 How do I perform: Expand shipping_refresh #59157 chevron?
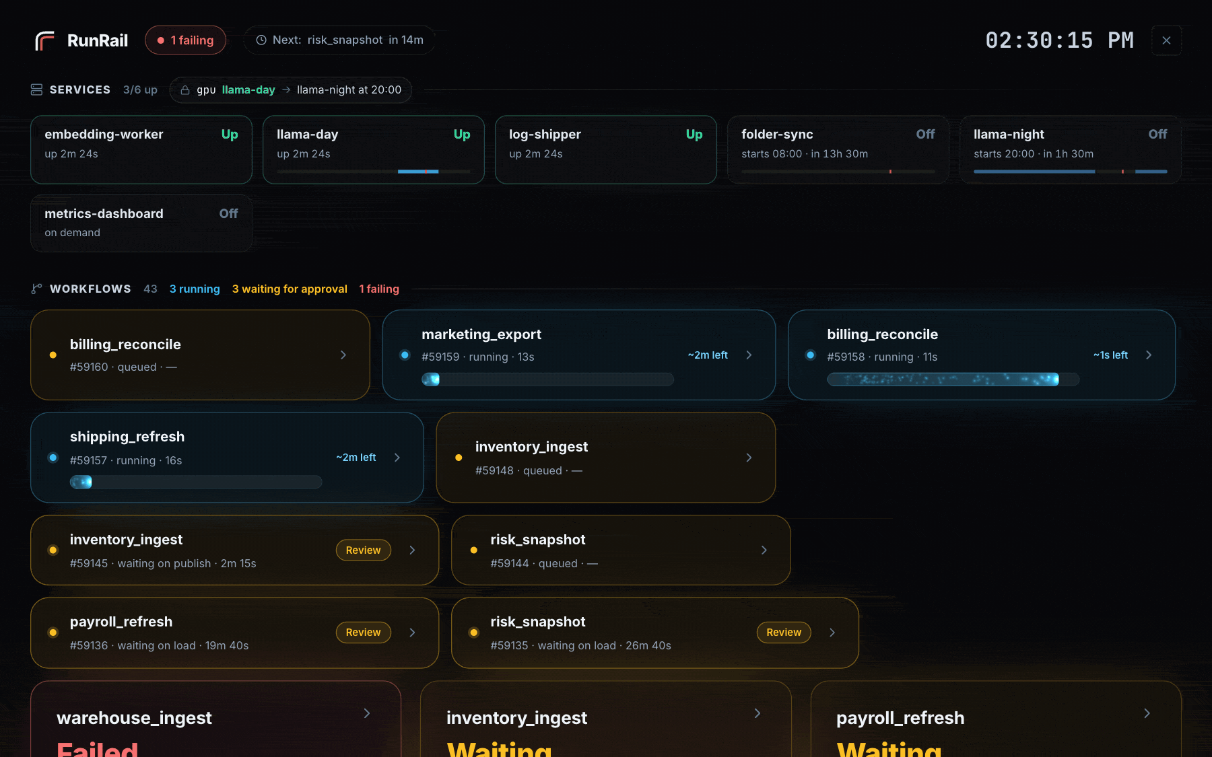(x=397, y=458)
